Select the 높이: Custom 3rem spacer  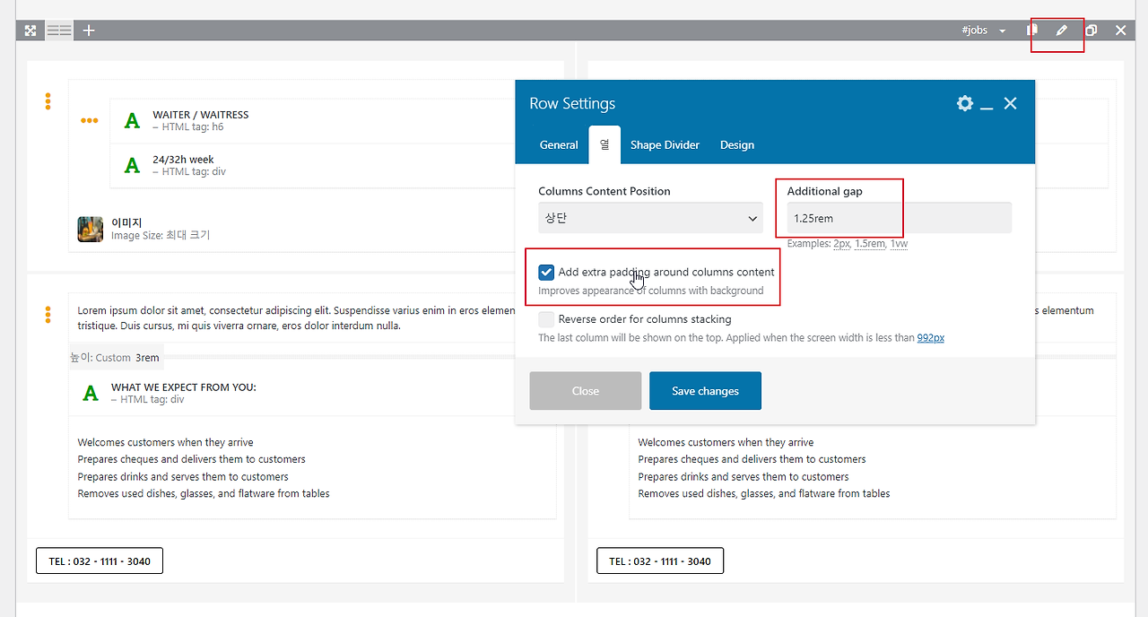[x=115, y=357]
